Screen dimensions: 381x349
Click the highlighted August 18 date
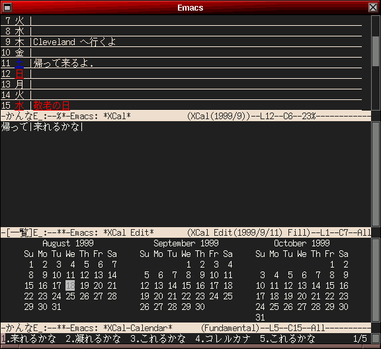tap(70, 285)
